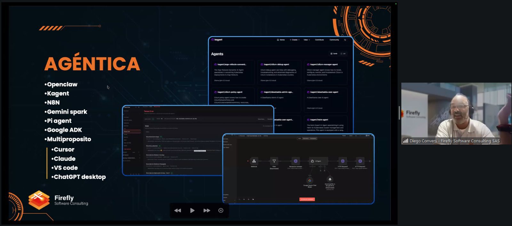This screenshot has width=512, height=226.
Task: Click the Multiproposito bullet on the slide
Action: click(x=68, y=139)
